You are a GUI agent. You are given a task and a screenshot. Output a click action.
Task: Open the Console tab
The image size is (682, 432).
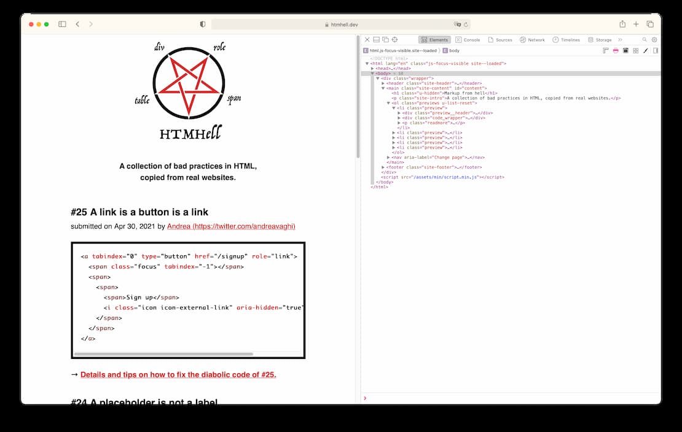tap(468, 39)
